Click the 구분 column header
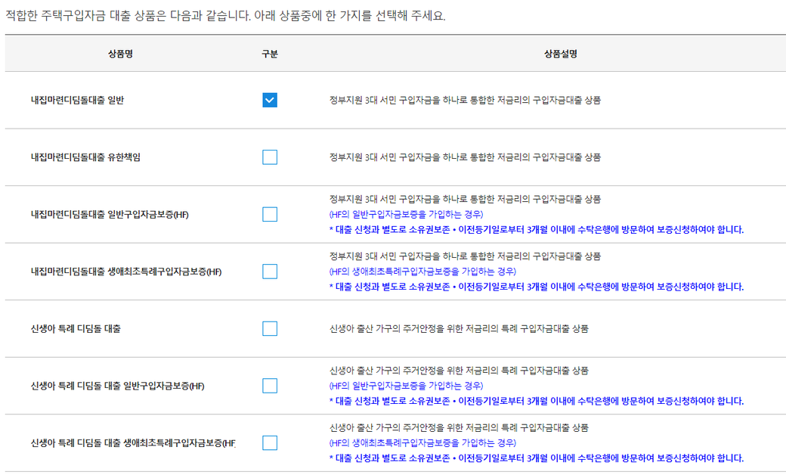The image size is (786, 475). coord(270,54)
